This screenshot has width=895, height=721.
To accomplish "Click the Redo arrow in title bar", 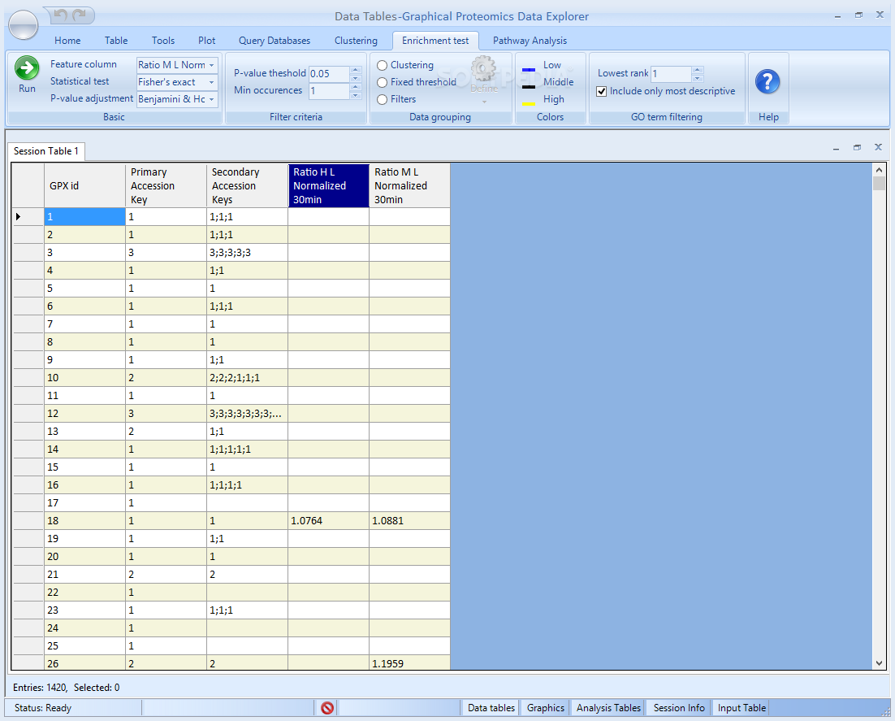I will coord(80,15).
